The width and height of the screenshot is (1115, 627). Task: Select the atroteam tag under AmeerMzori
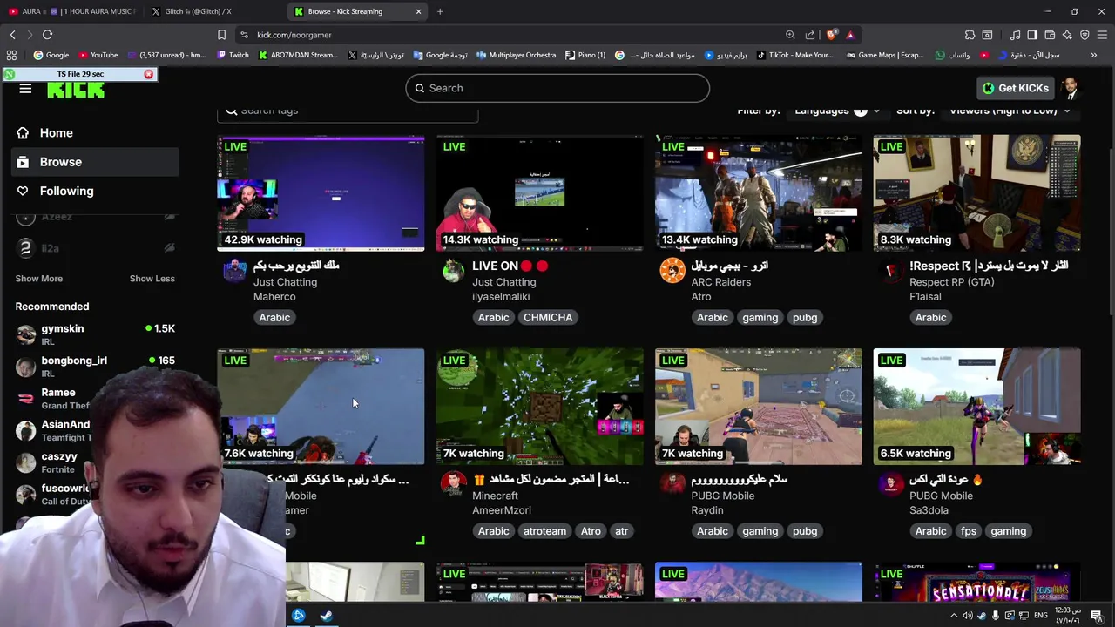544,531
